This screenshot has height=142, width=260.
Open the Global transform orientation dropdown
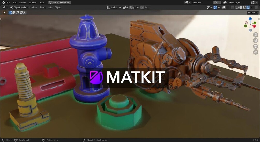click(114, 8)
